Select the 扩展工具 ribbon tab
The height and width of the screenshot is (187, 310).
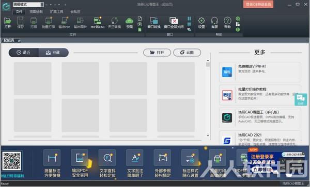pos(56,12)
